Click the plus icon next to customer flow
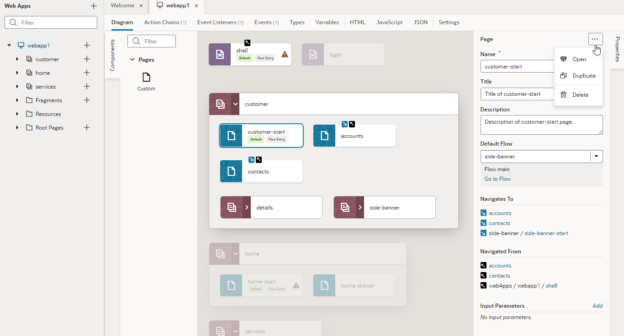The image size is (624, 336). (x=87, y=59)
